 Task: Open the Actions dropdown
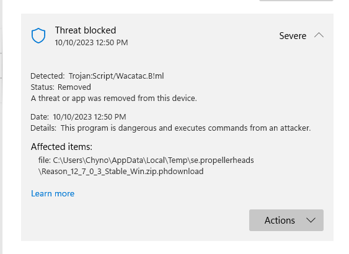pyautogui.click(x=286, y=220)
